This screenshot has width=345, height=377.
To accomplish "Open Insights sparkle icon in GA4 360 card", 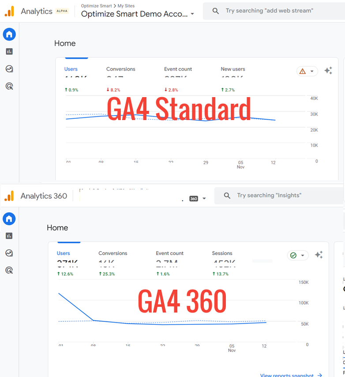I will tap(319, 255).
